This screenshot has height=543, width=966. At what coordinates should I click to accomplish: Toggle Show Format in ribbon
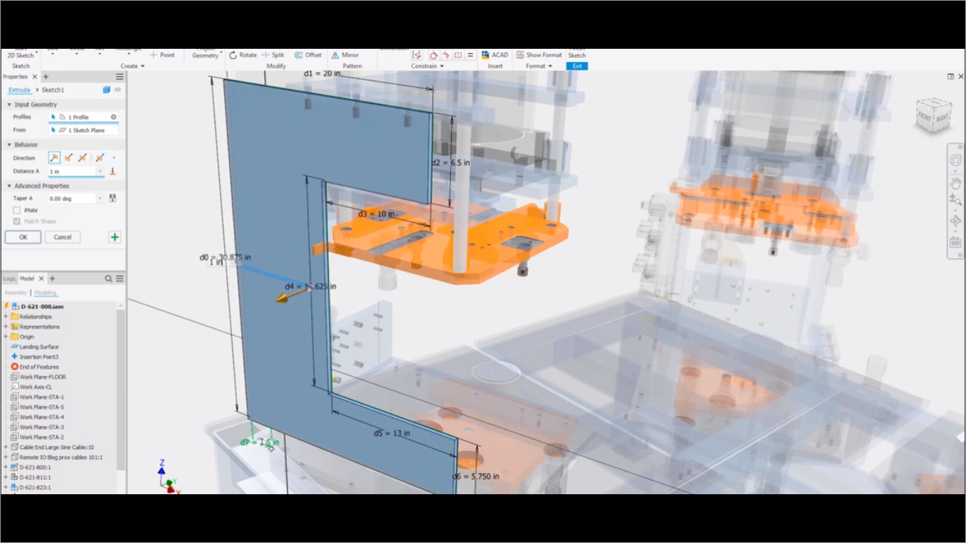coord(539,55)
